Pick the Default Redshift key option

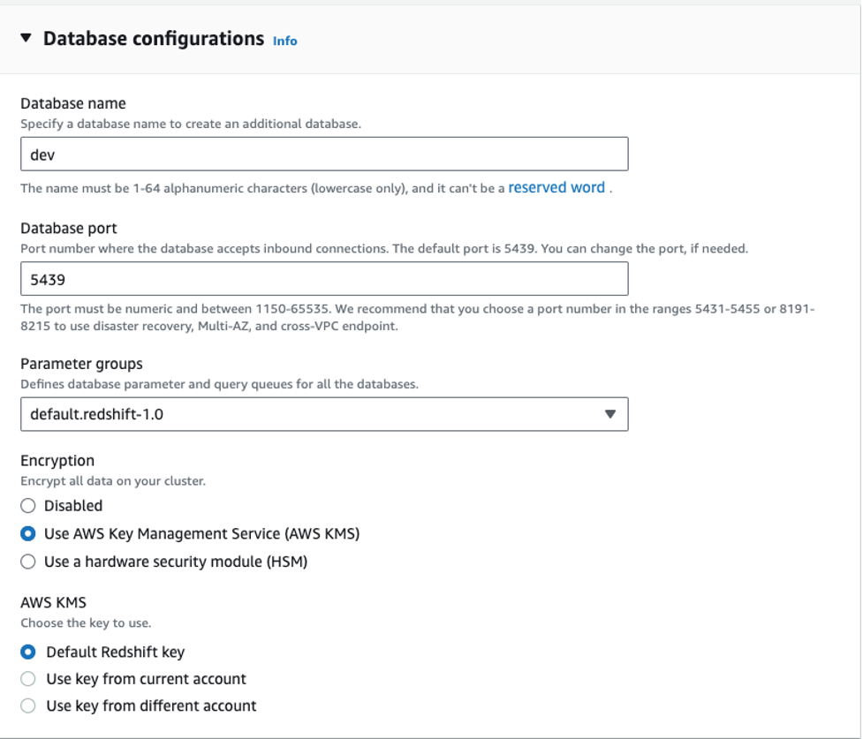(28, 652)
